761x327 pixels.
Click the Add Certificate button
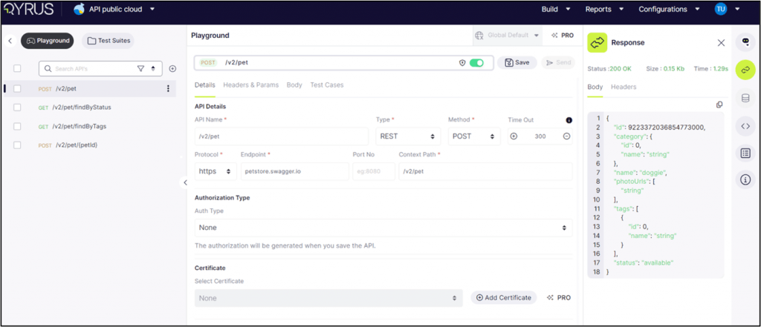point(503,297)
